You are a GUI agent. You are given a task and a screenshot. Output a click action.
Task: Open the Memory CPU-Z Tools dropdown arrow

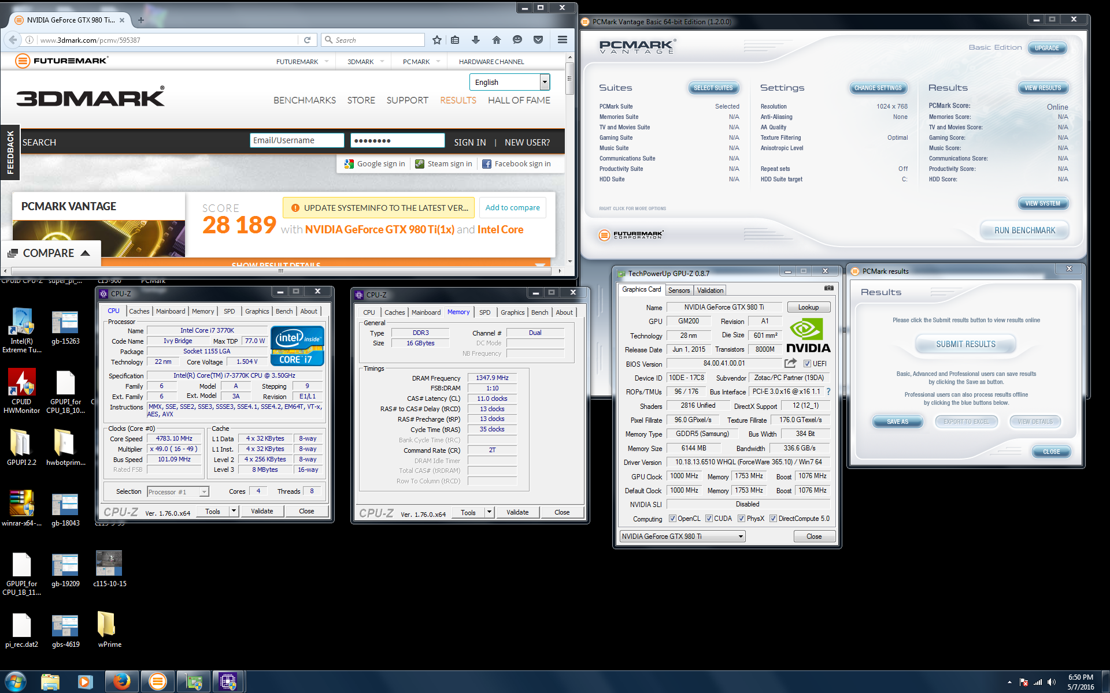click(489, 512)
